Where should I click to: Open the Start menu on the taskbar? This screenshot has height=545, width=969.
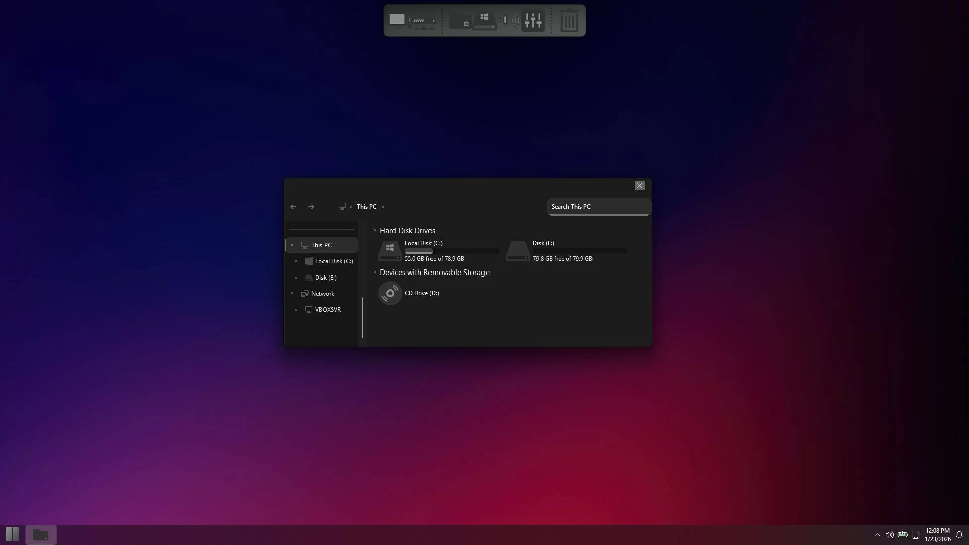click(x=12, y=534)
